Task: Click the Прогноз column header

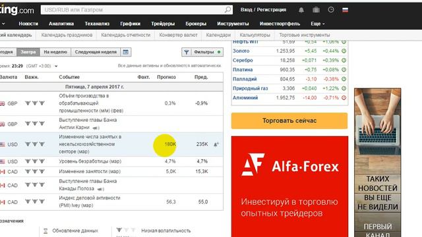Action: [166, 77]
